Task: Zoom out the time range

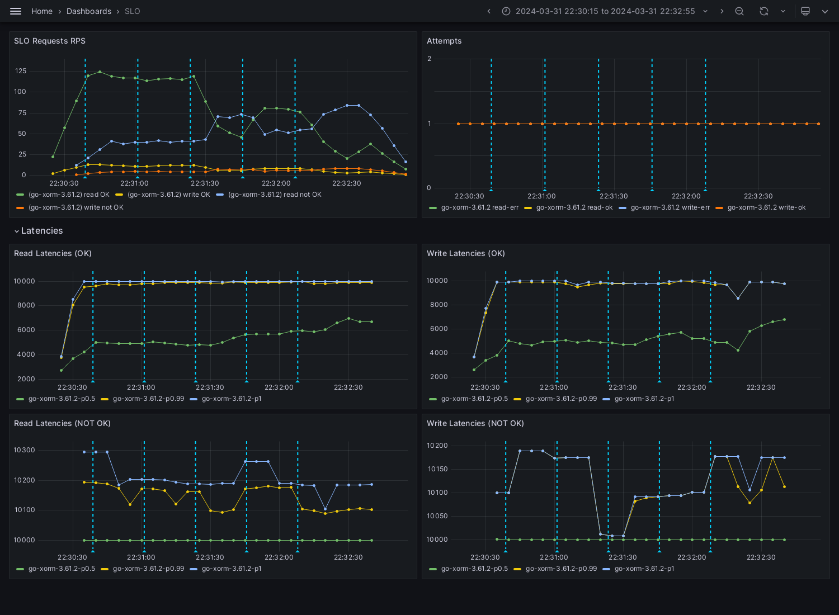Action: pyautogui.click(x=739, y=11)
